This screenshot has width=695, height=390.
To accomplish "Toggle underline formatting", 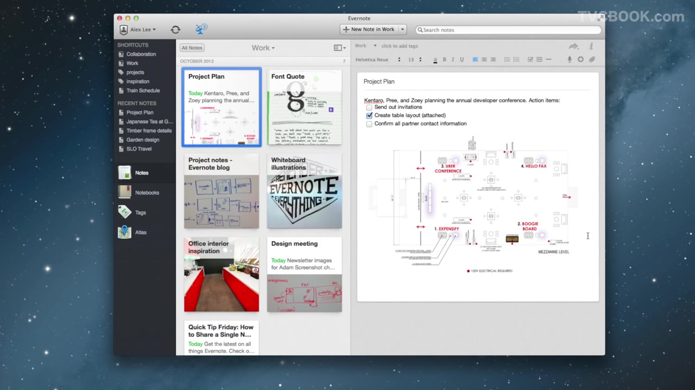I will click(x=462, y=60).
